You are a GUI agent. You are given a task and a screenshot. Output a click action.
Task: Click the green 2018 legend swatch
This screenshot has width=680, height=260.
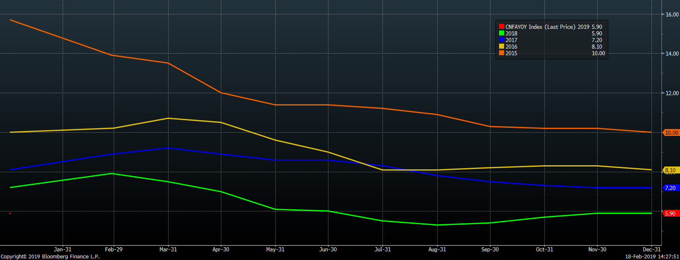click(502, 33)
